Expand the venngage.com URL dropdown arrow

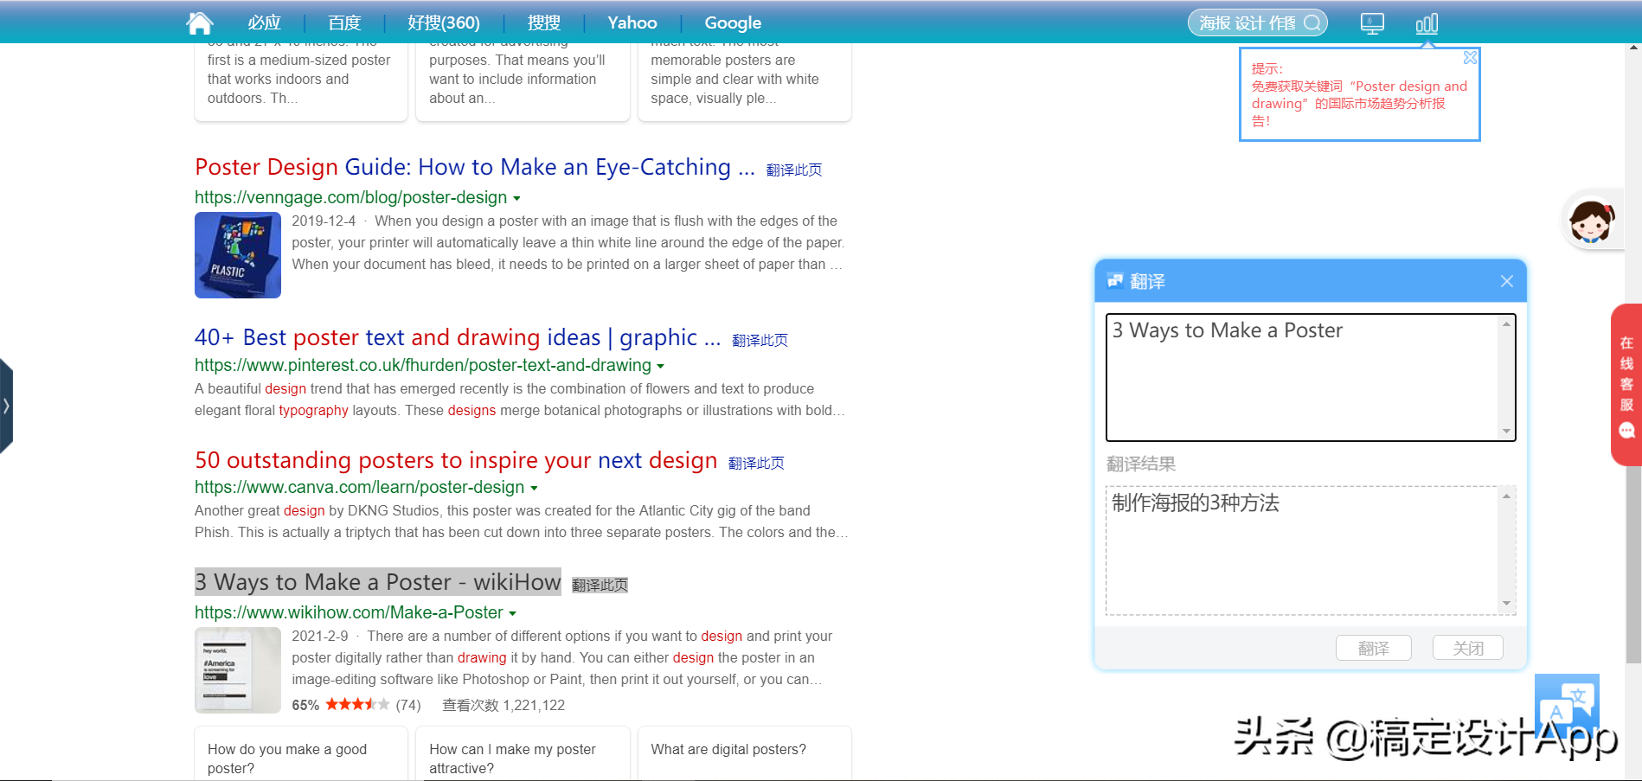[516, 198]
